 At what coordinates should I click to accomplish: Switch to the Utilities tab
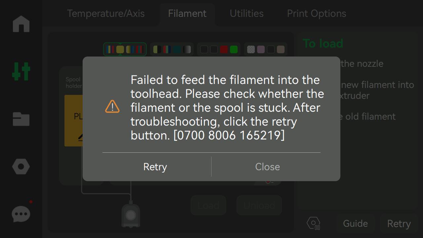[246, 14]
